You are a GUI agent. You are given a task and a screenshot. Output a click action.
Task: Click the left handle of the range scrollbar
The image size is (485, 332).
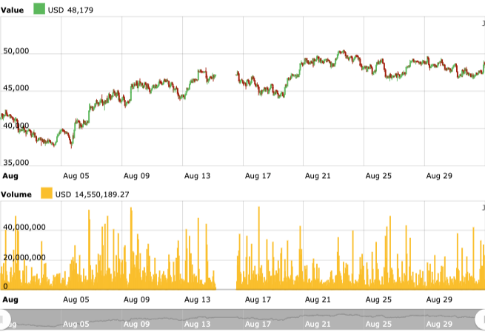click(6, 318)
